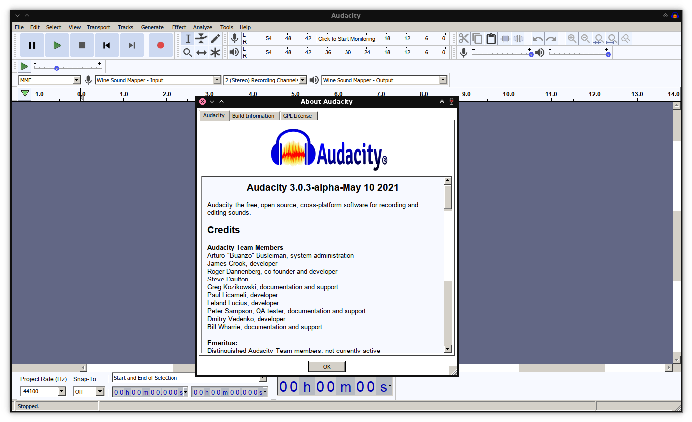
Task: Open the Generate menu
Action: [x=152, y=27]
